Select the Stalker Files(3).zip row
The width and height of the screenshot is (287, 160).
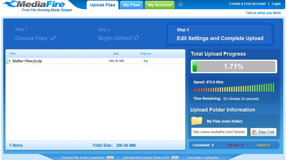tap(95, 61)
